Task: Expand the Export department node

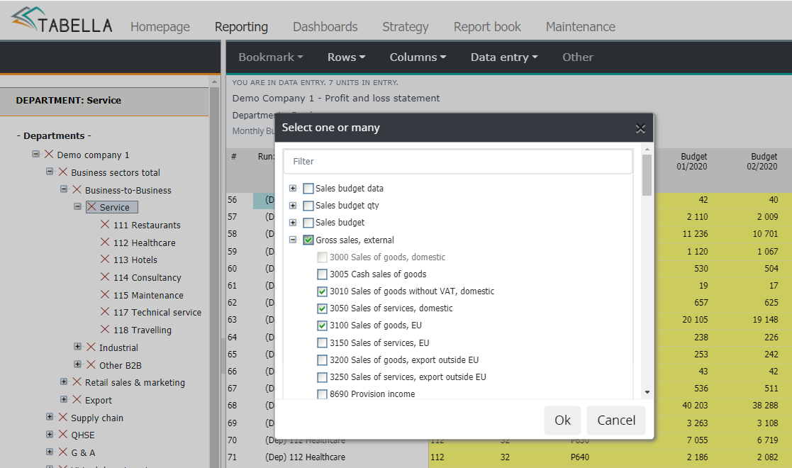Action: coord(64,399)
